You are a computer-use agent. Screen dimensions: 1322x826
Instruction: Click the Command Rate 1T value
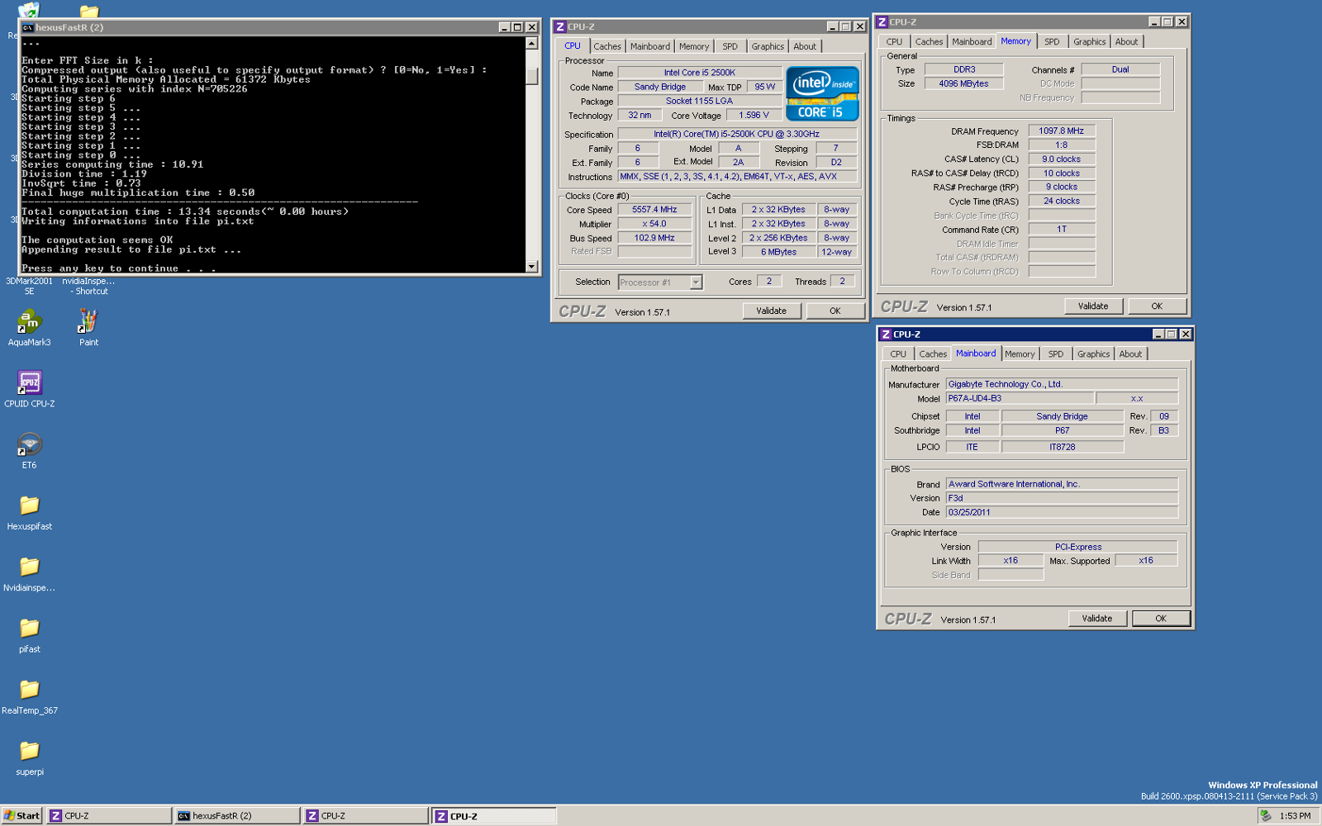[x=1062, y=229]
